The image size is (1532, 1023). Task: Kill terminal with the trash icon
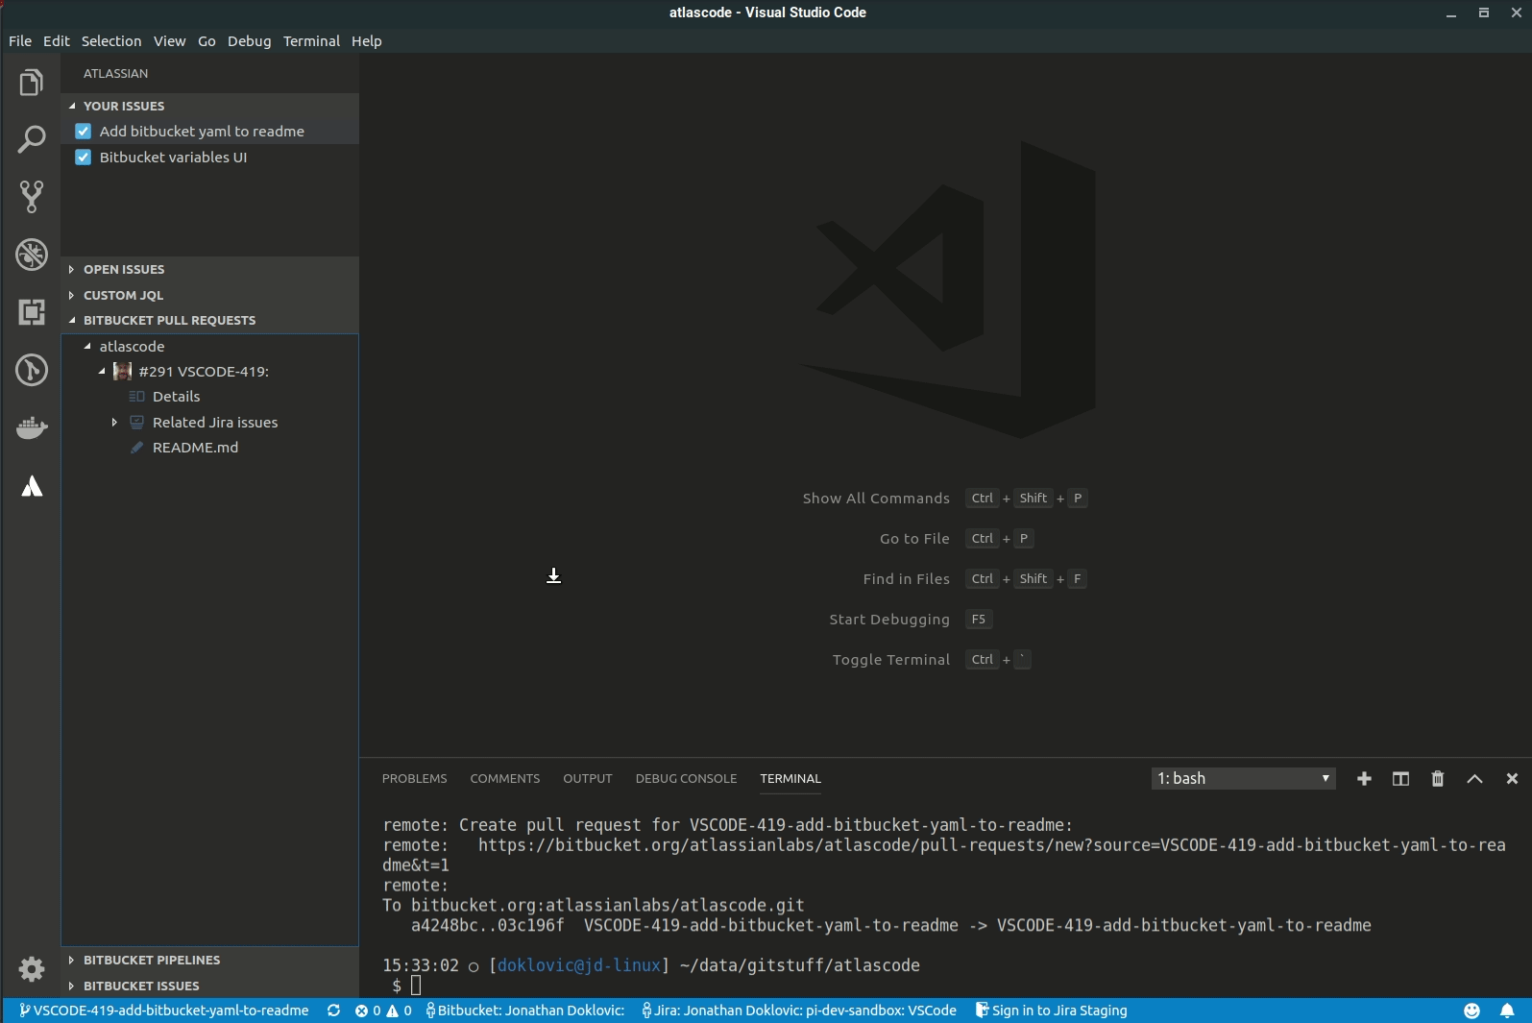(1438, 779)
